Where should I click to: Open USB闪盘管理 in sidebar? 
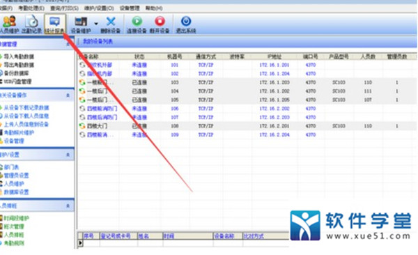[x=17, y=82]
